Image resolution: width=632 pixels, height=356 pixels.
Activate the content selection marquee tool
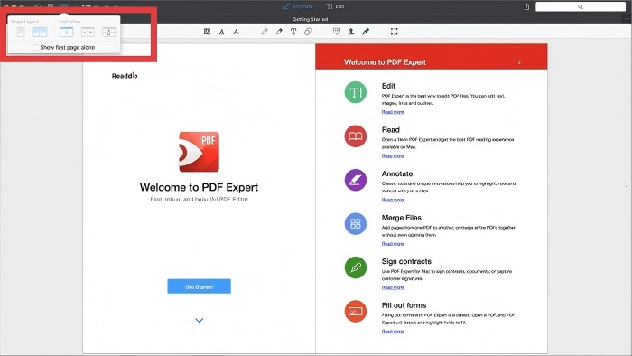coord(395,32)
